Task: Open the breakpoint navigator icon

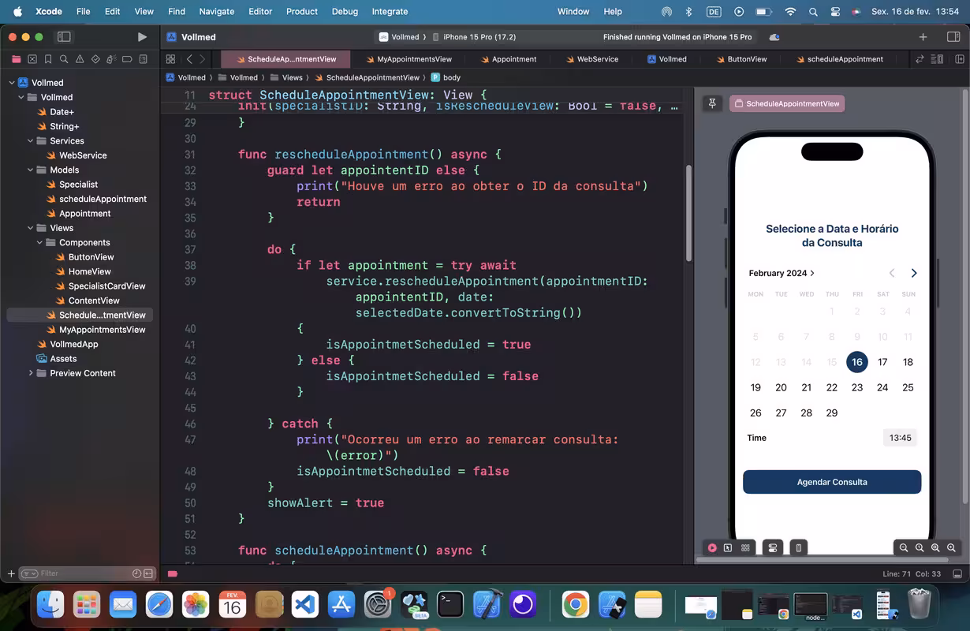Action: click(x=127, y=59)
